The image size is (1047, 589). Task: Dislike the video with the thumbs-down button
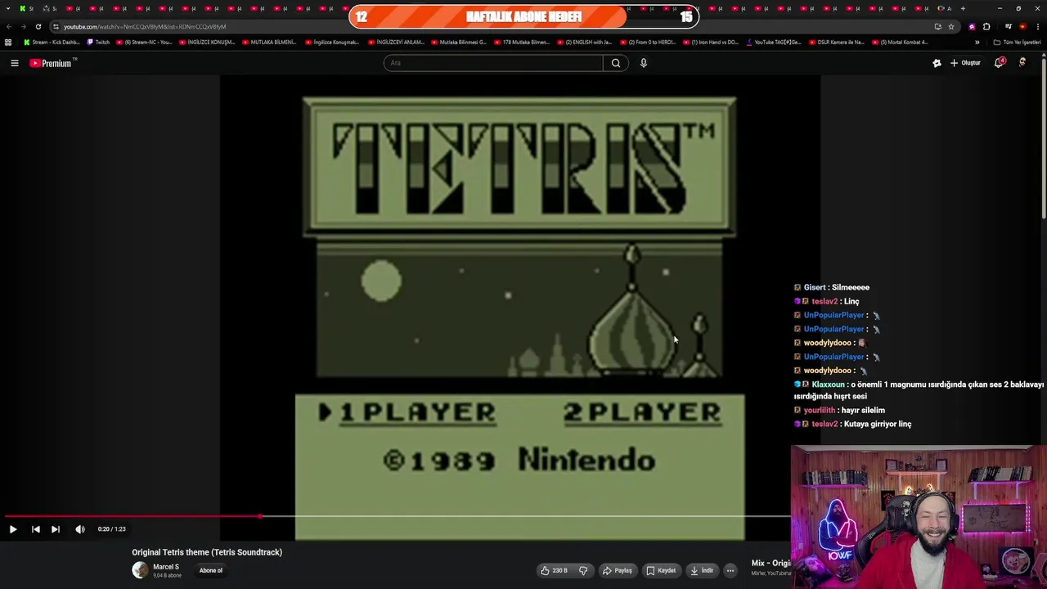(x=583, y=570)
